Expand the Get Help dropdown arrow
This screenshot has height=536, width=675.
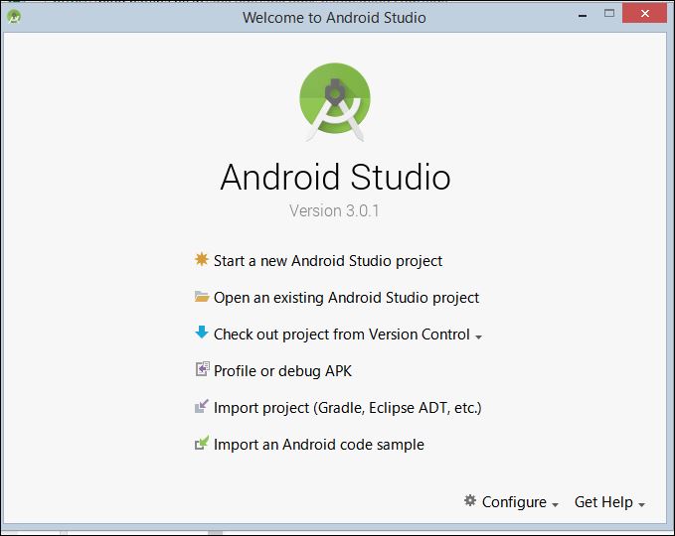pos(641,505)
